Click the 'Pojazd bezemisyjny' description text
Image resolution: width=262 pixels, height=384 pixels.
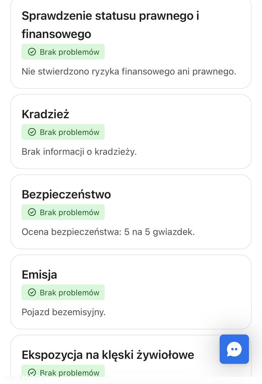coord(63,312)
